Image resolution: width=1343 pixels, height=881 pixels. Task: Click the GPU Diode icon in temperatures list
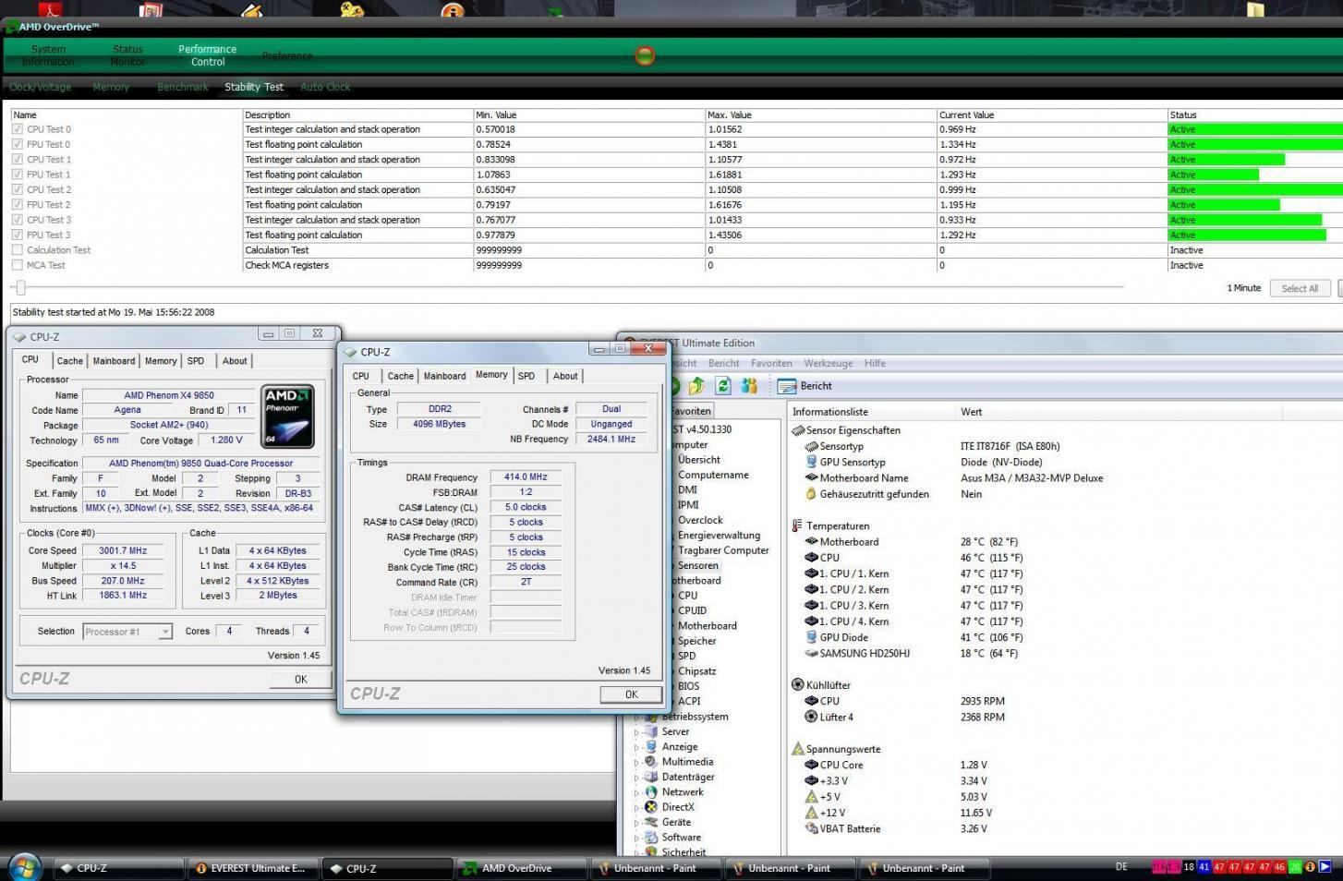click(x=811, y=637)
